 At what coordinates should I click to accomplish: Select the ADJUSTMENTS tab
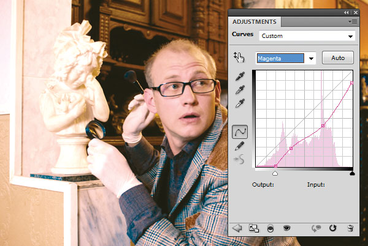click(255, 22)
